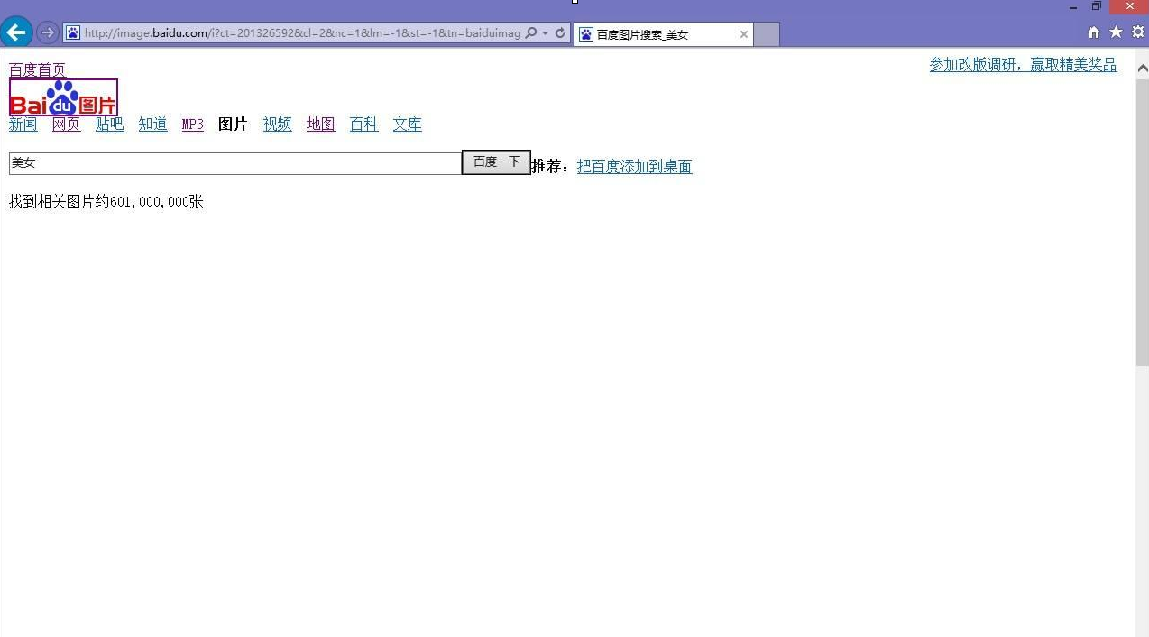
Task: Switch to the 新闻 search category
Action: [x=23, y=125]
